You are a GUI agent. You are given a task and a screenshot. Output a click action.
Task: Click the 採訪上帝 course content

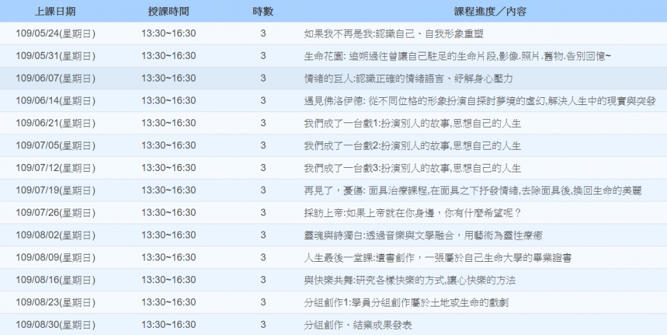tap(413, 213)
